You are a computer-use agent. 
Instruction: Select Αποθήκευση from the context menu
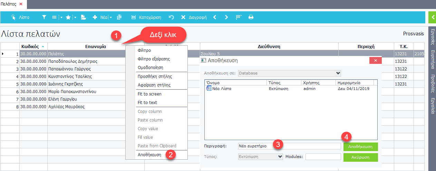coord(149,155)
